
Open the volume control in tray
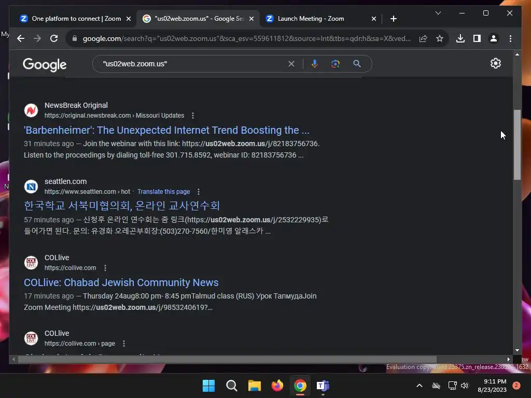pos(465,386)
